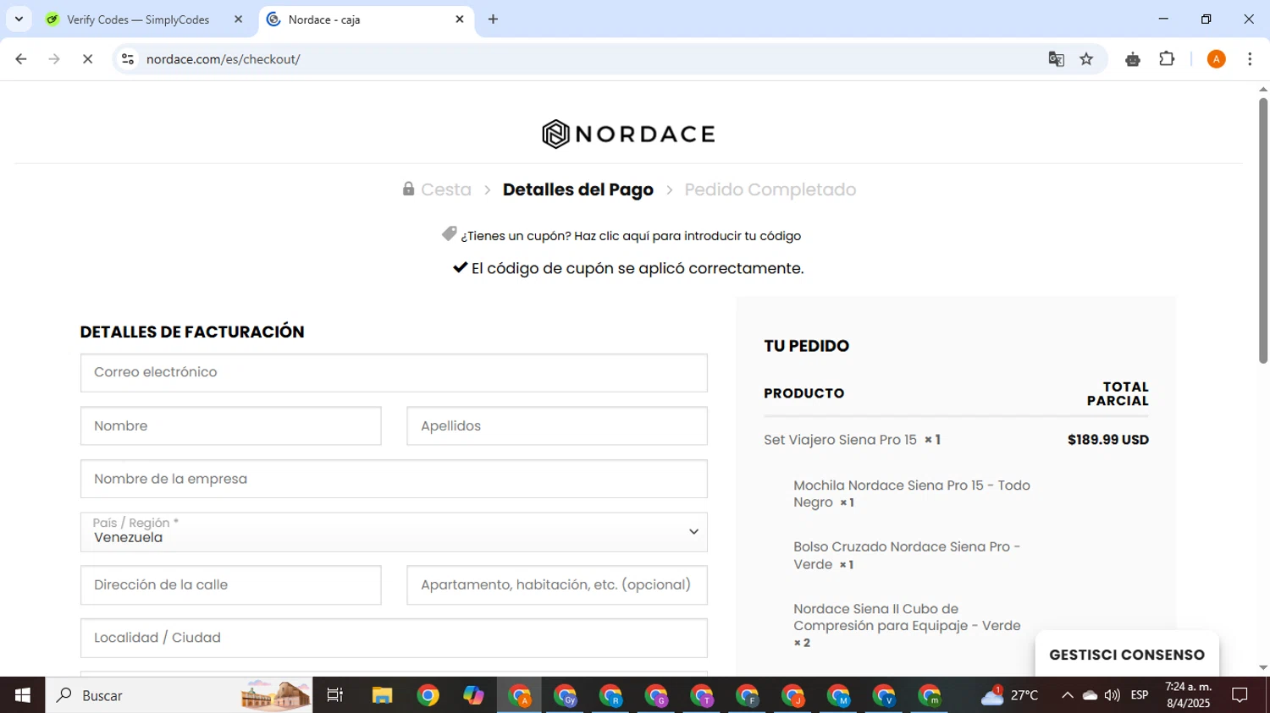
Task: Open the notification center icon
Action: tap(1240, 695)
